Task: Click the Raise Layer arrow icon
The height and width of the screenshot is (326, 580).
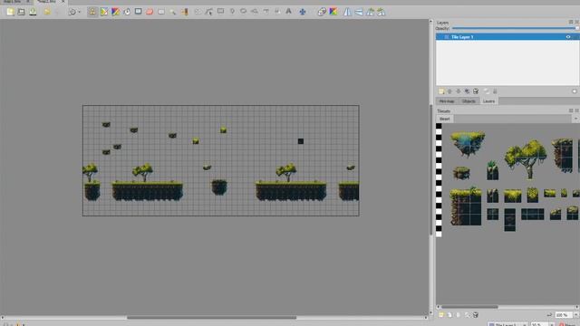Action: [449, 91]
